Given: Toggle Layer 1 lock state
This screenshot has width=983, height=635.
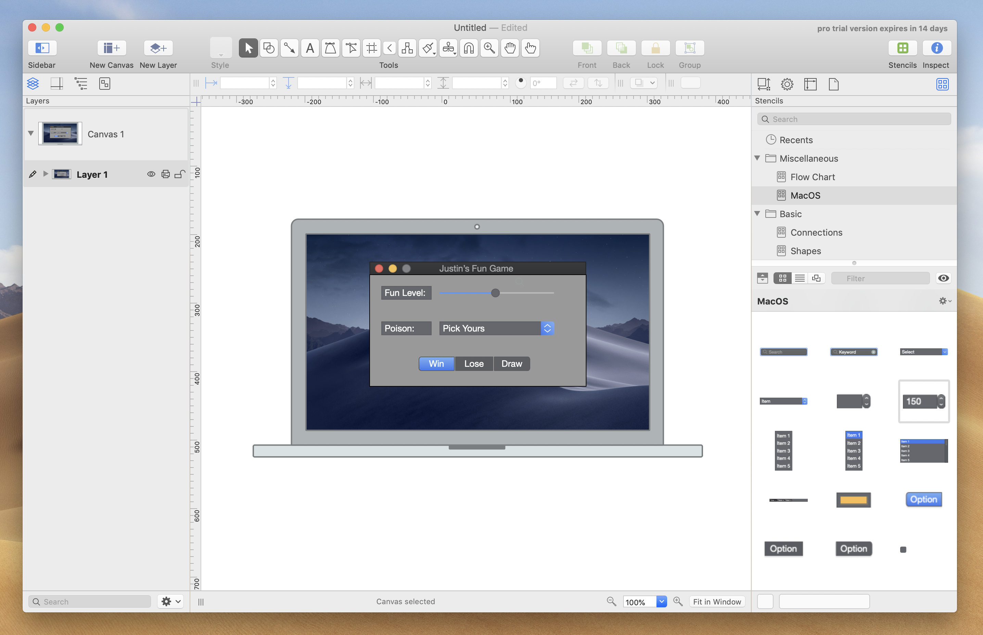Looking at the screenshot, I should tap(179, 174).
